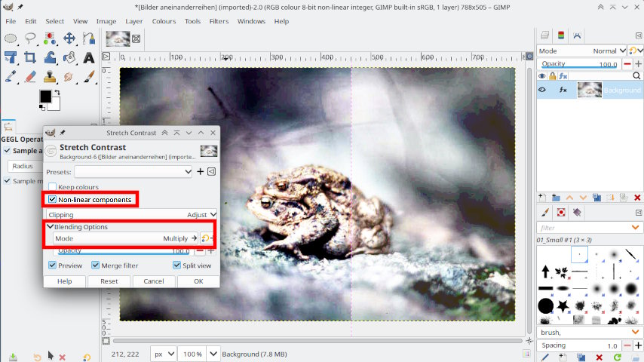The height and width of the screenshot is (362, 644).
Task: Click the Help button in dialog
Action: click(65, 281)
